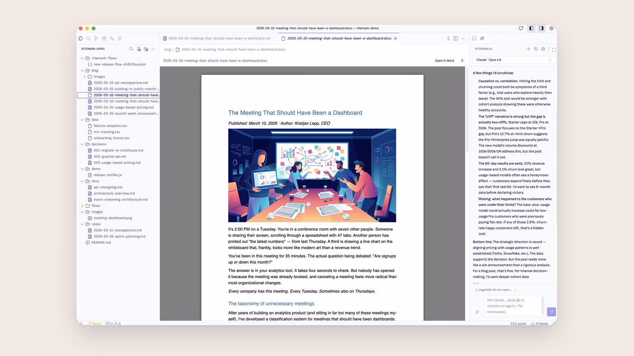
Task: Click the Pencil status bar item
Action: pyautogui.click(x=94, y=324)
